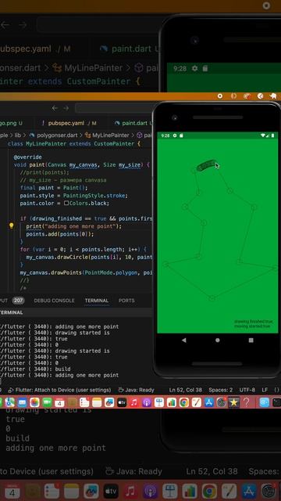Open iMovie star icon from the Dock

(233, 402)
